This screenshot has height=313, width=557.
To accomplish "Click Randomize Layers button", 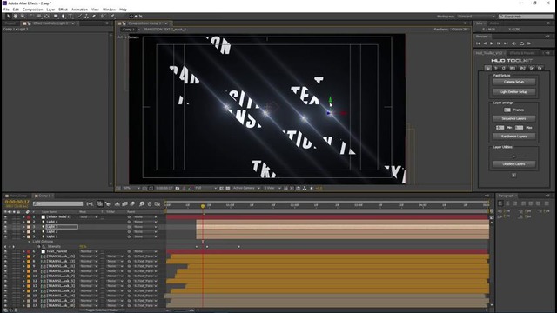I will point(513,137).
